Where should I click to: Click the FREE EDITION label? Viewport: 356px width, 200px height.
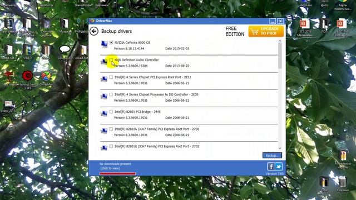pos(235,31)
